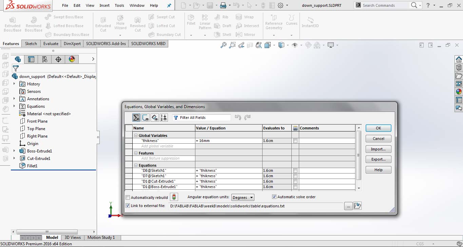The height and width of the screenshot is (247, 463).
Task: Click the Filter All Fields input
Action: (x=201, y=118)
